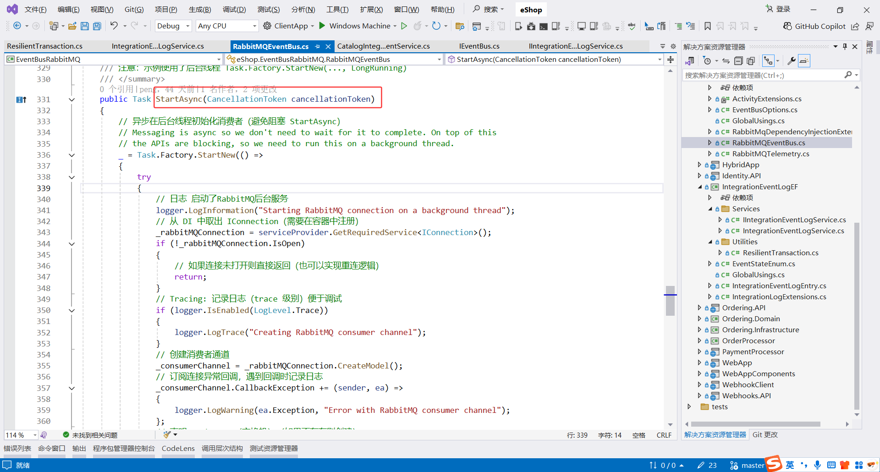
Task: Toggle the preview selected items button in Solution Explorer
Action: pos(804,60)
